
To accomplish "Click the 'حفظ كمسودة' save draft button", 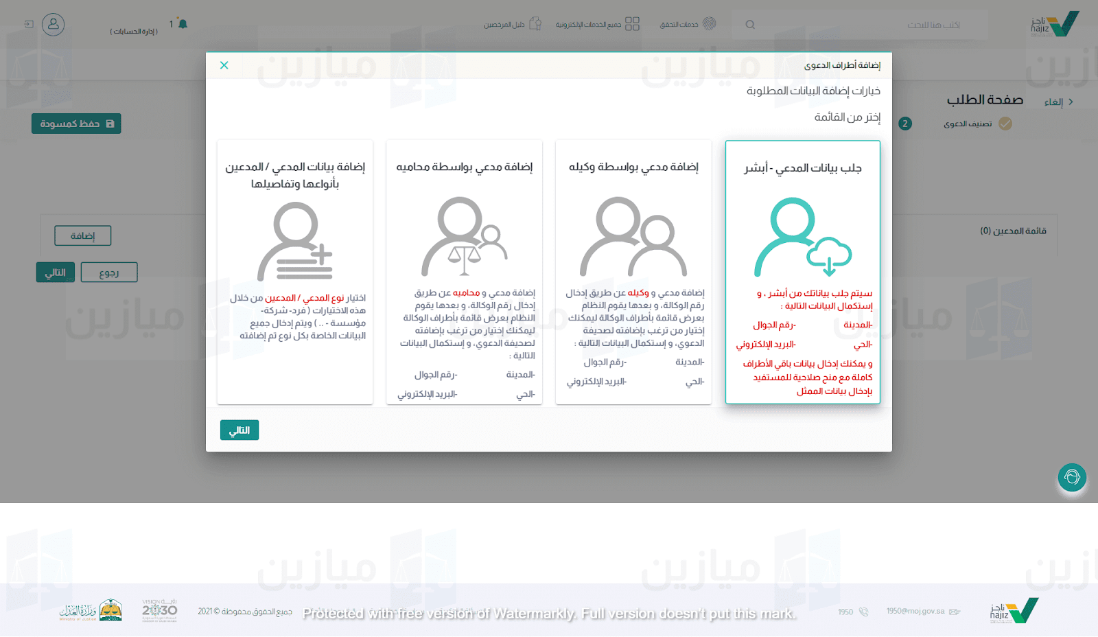I will [76, 124].
